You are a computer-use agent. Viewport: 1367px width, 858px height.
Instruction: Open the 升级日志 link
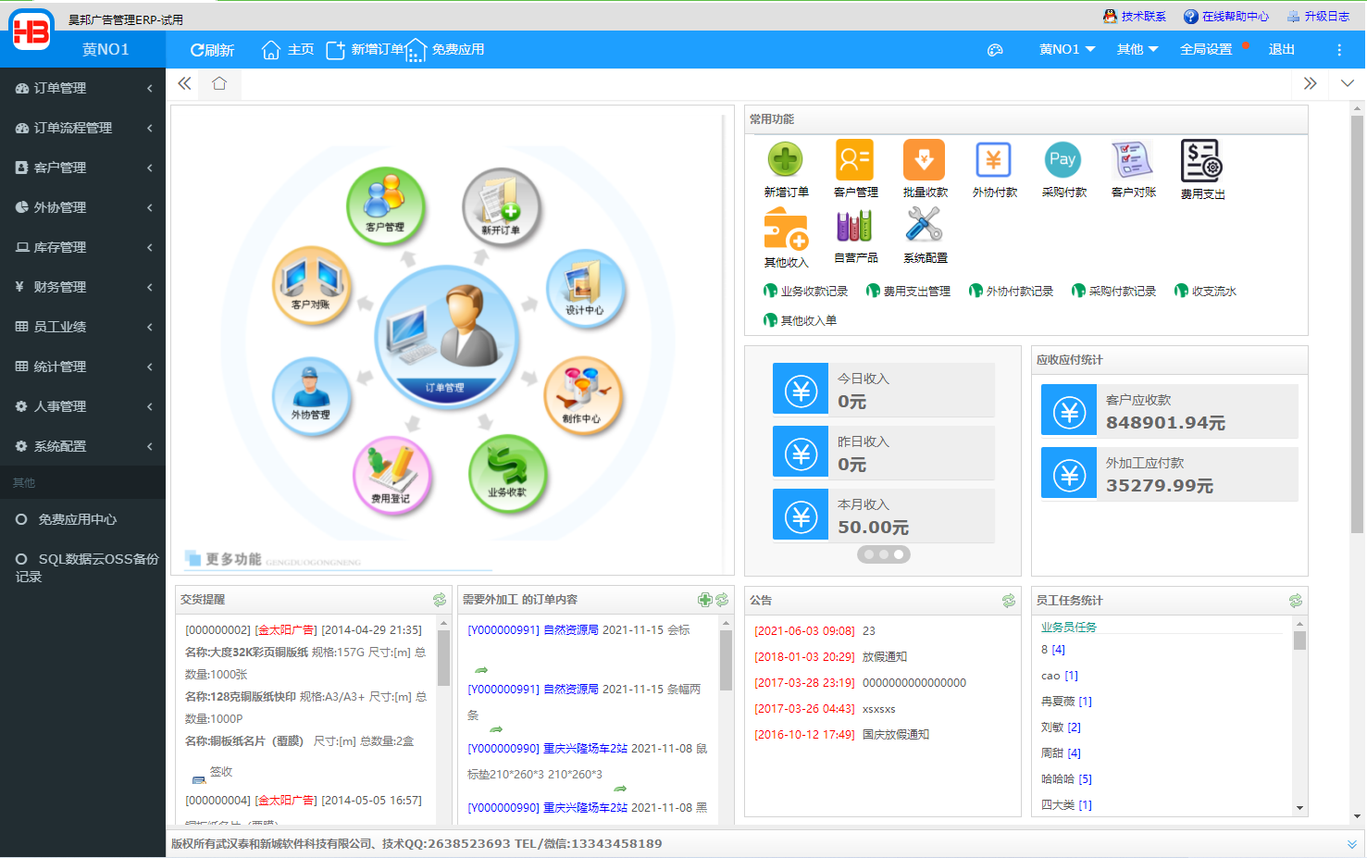point(1318,16)
